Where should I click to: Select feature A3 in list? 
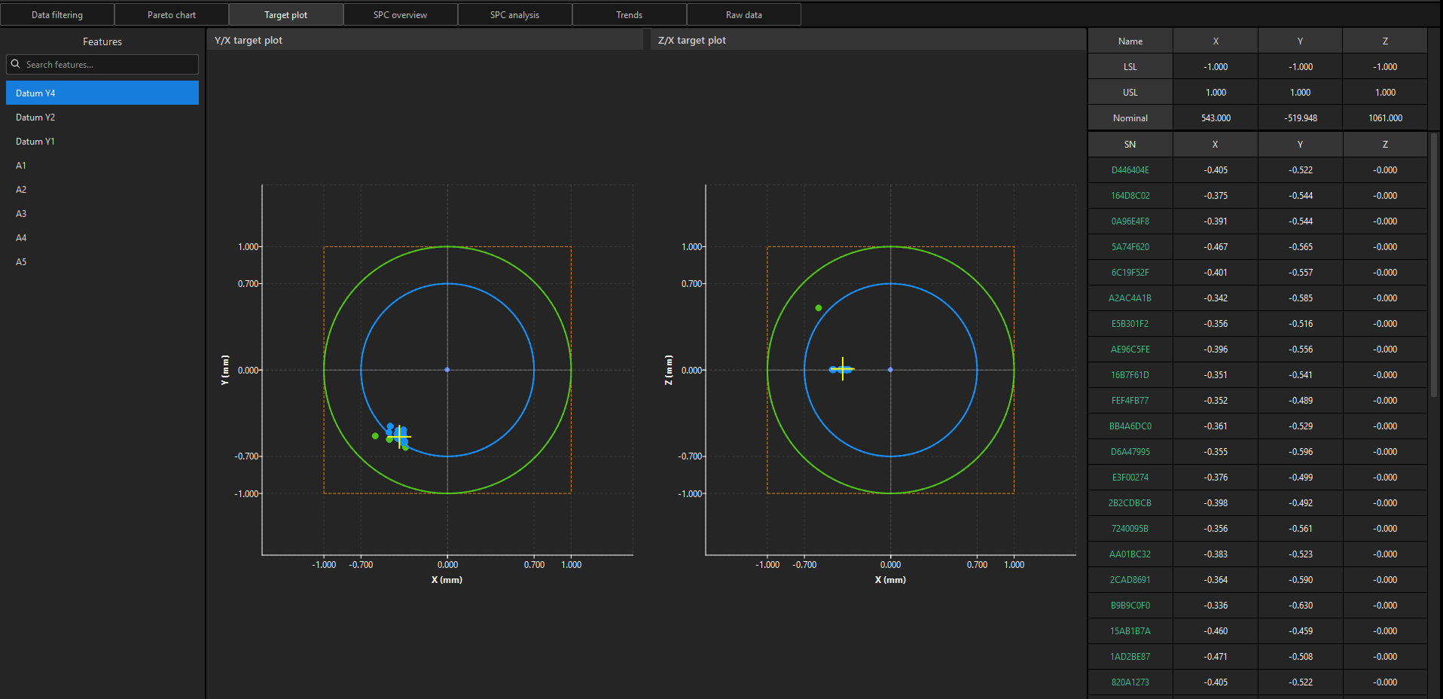coord(102,213)
